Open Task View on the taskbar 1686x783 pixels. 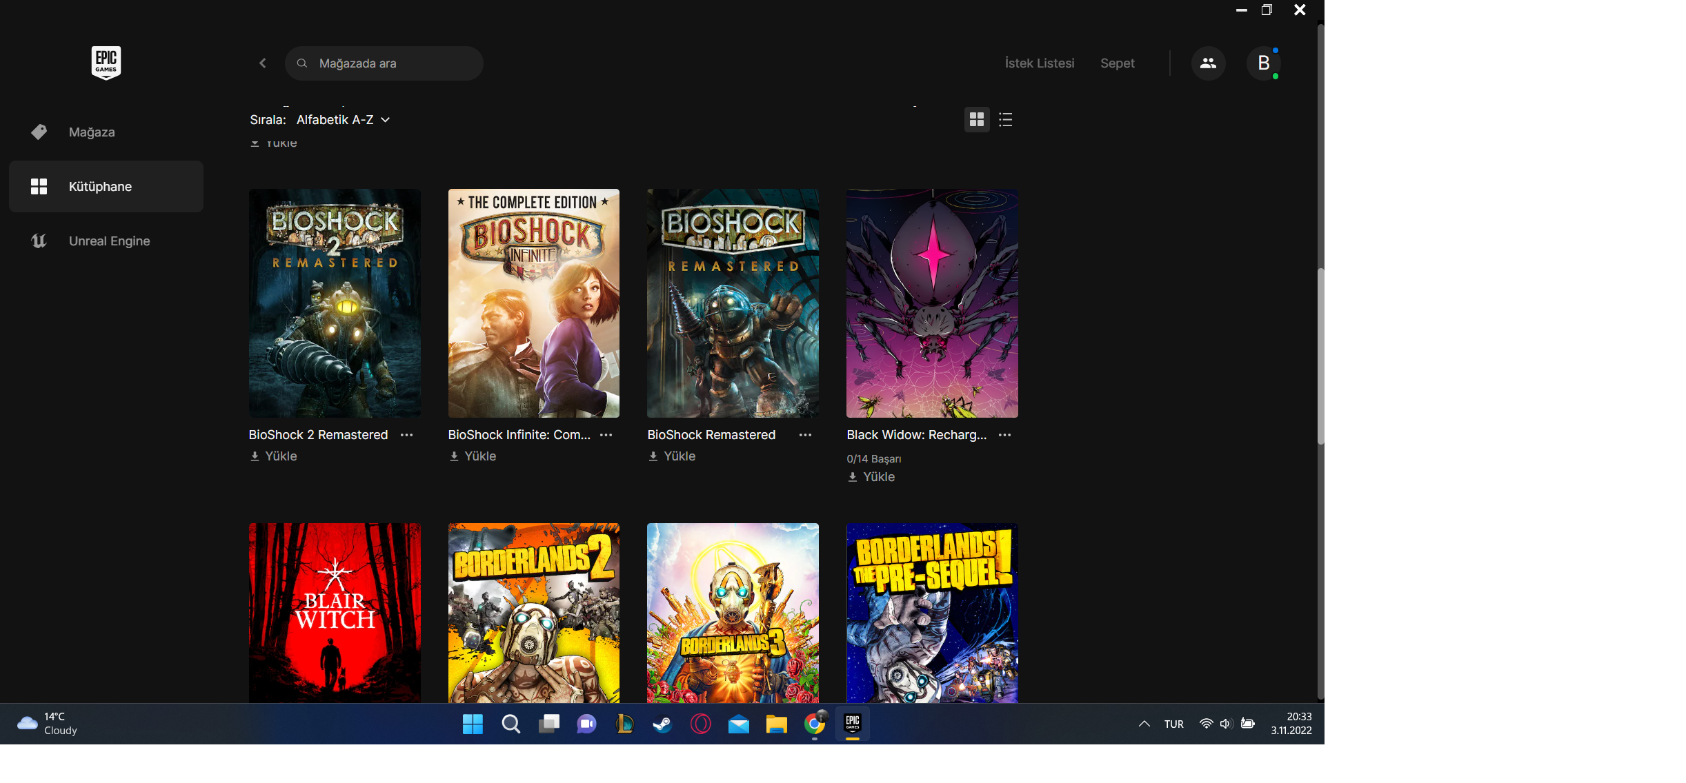548,724
